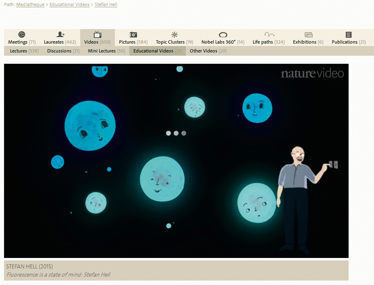Open the Lectures sub-tab
374x285 pixels.
tap(24, 51)
